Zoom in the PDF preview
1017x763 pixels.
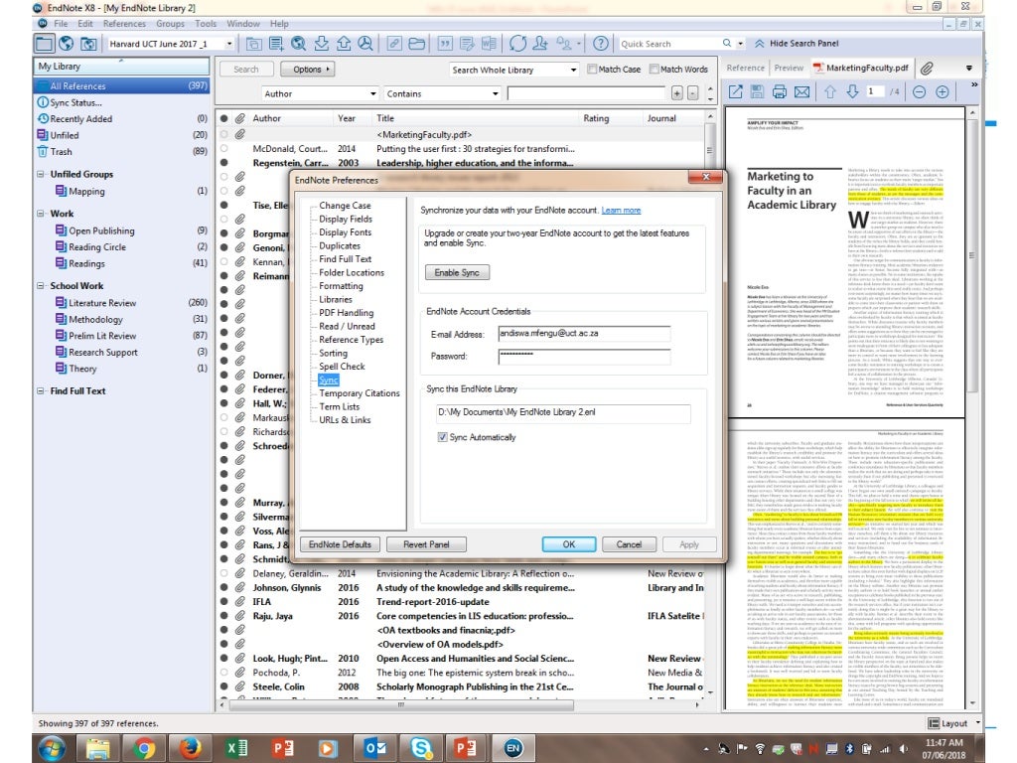coord(943,92)
